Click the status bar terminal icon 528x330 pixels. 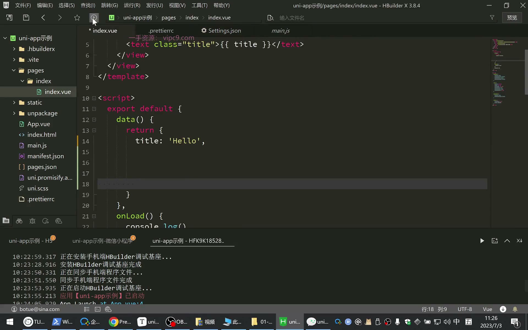tap(98, 309)
